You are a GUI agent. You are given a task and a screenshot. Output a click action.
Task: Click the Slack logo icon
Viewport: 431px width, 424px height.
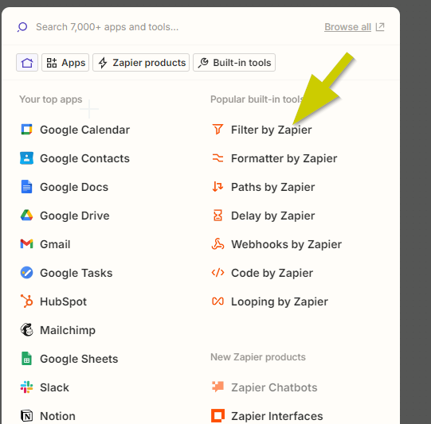26,387
